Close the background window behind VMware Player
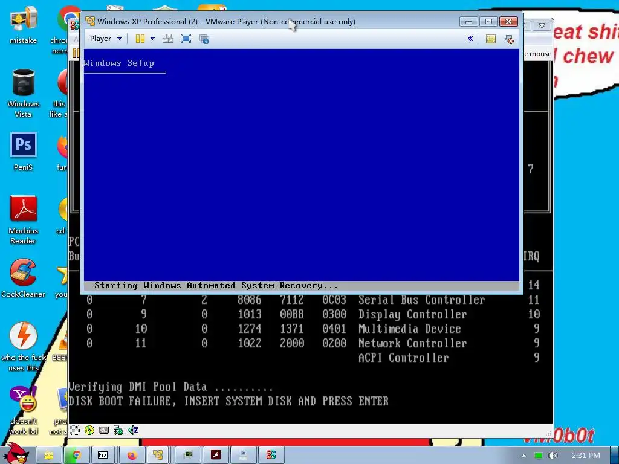The image size is (619, 464). coord(542,25)
